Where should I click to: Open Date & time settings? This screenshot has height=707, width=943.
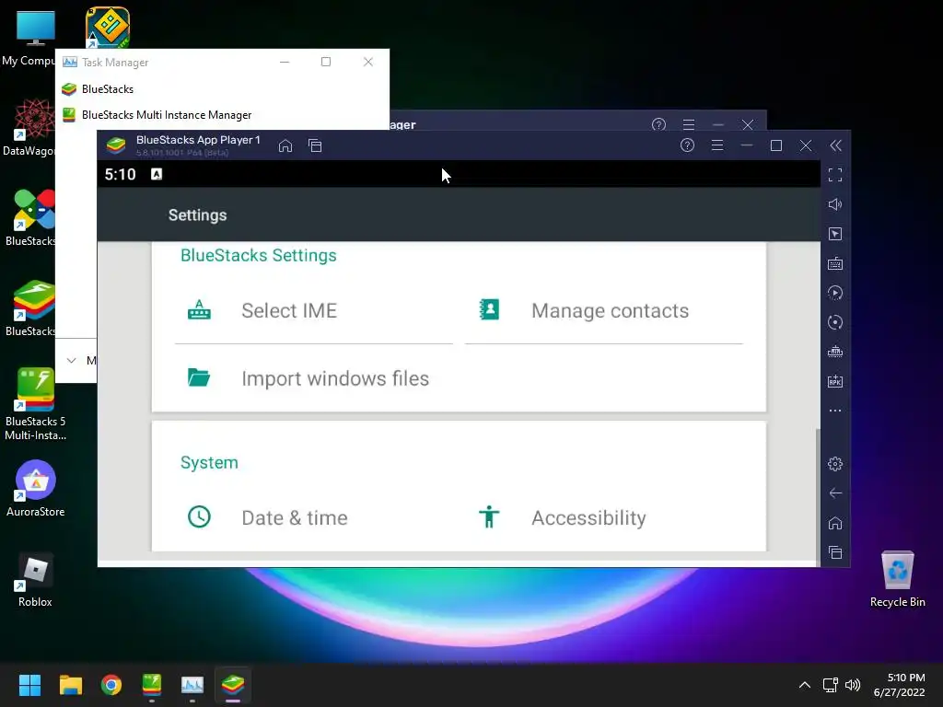point(313,517)
